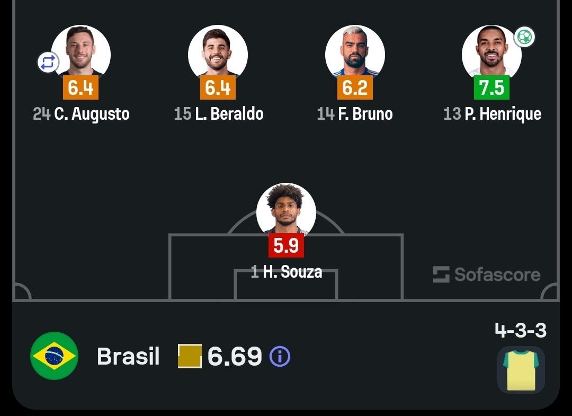Image resolution: width=572 pixels, height=416 pixels.
Task: Tap the 4-3-3 formation label
Action: click(x=520, y=330)
